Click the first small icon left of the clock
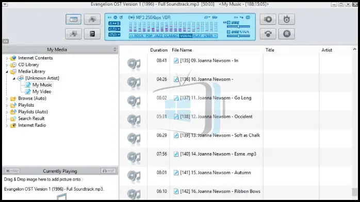The image size is (360, 202). pos(109,18)
